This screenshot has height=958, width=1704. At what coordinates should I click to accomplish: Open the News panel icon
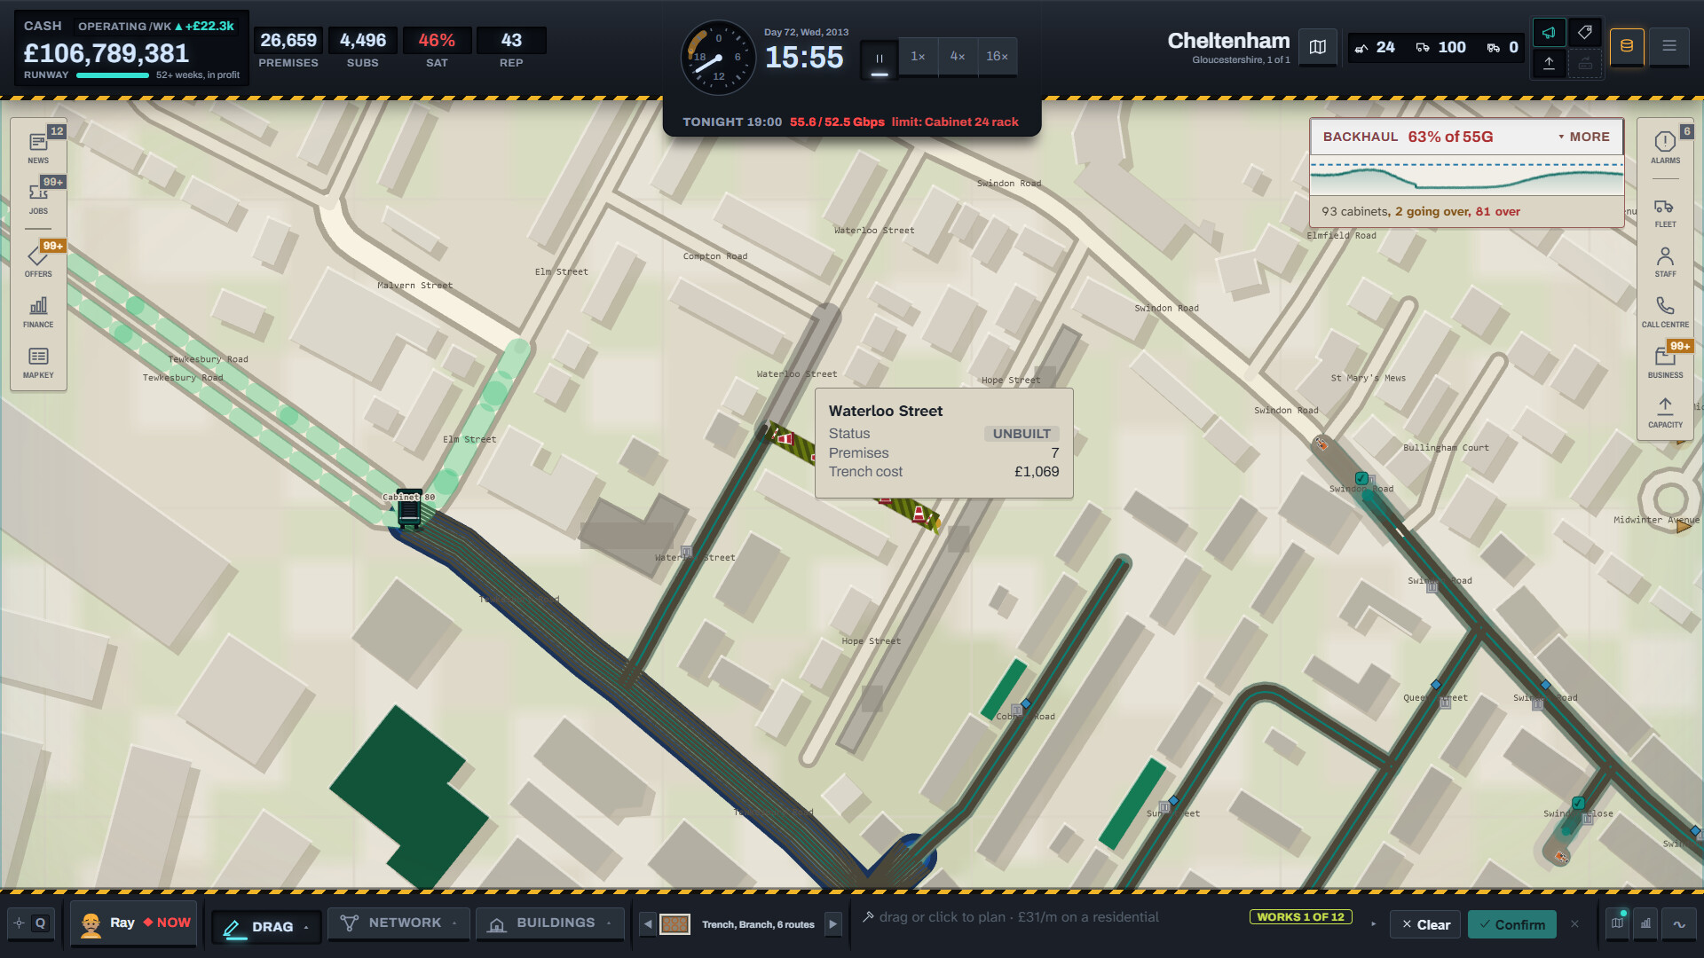pyautogui.click(x=38, y=147)
